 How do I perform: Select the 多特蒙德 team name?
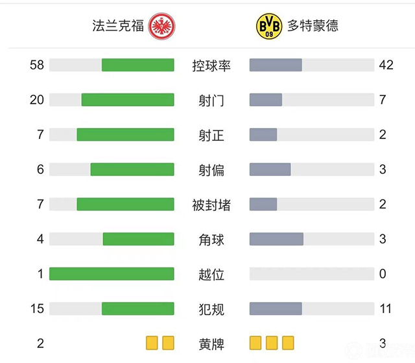click(x=313, y=26)
